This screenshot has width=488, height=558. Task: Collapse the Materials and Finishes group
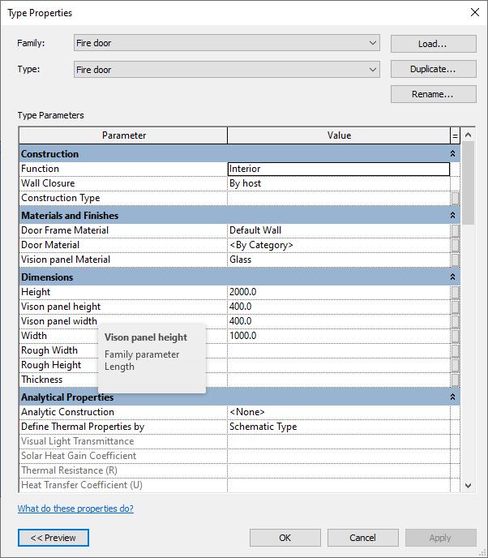coord(452,215)
